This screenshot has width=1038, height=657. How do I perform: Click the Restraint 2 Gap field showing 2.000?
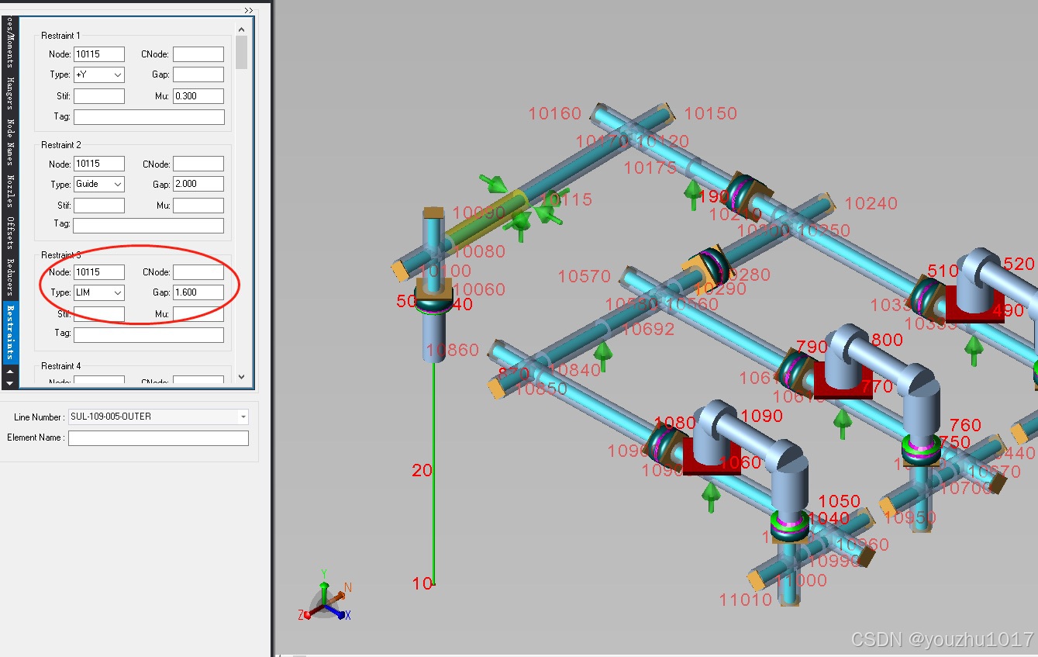(x=198, y=185)
